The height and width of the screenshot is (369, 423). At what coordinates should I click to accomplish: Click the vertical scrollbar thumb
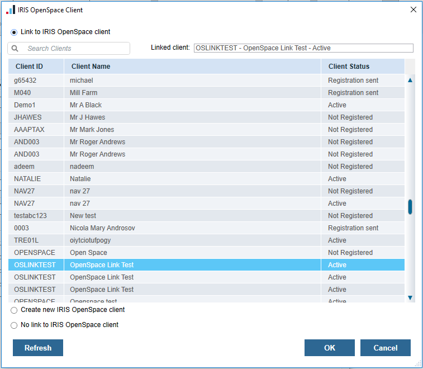pos(410,207)
